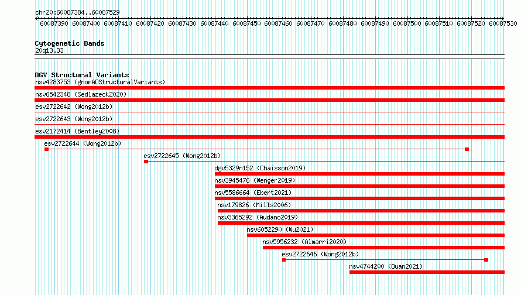Open esv2172414 Bentley2008 variant label
The image size is (521, 295).
[x=77, y=131]
